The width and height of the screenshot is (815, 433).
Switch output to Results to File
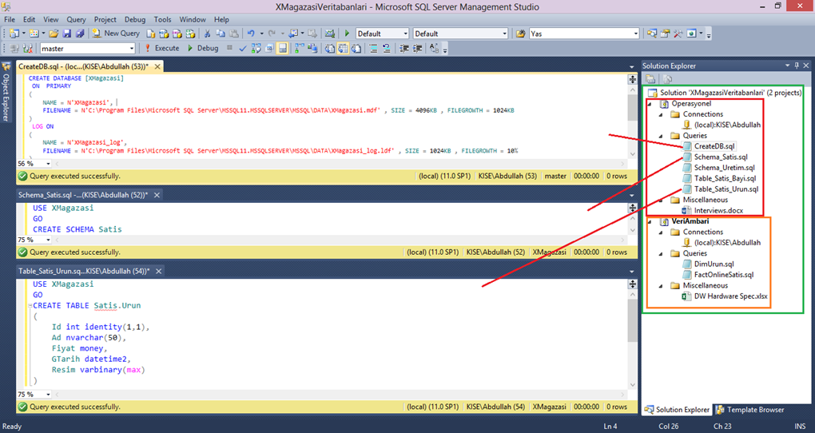pos(356,49)
